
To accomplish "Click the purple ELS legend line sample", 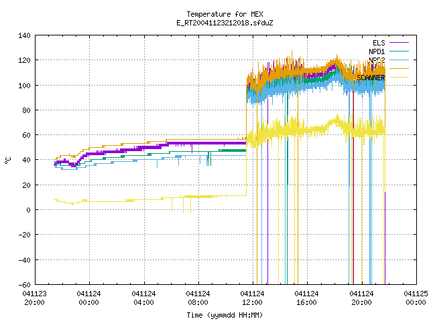I will pyautogui.click(x=399, y=43).
